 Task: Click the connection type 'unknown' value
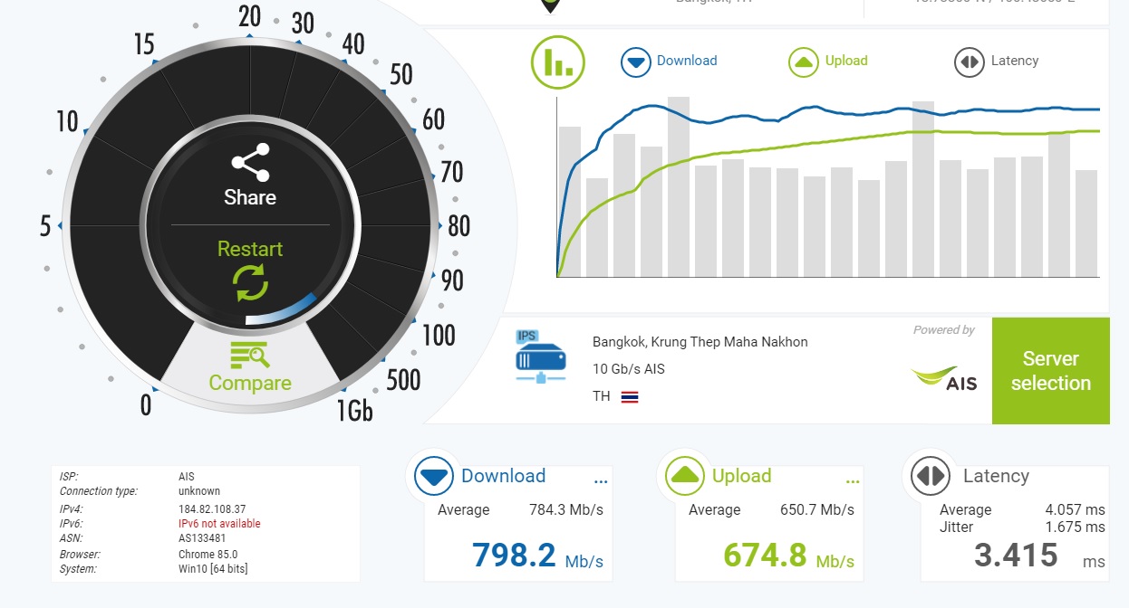click(x=199, y=491)
